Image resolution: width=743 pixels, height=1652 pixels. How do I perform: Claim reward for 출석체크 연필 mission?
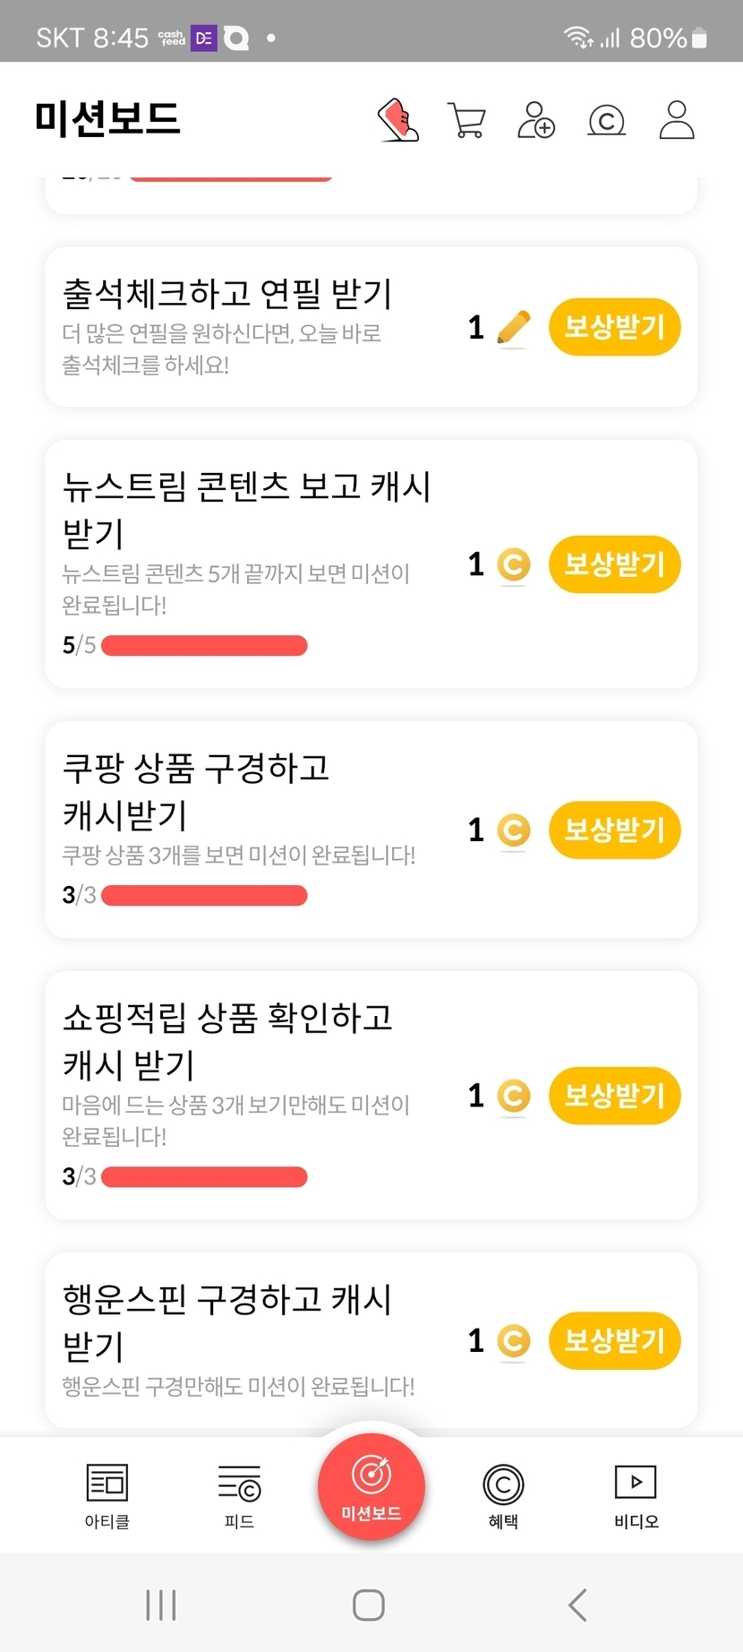click(614, 327)
